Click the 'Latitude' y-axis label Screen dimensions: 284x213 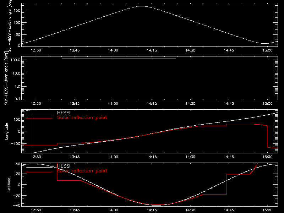9,185
